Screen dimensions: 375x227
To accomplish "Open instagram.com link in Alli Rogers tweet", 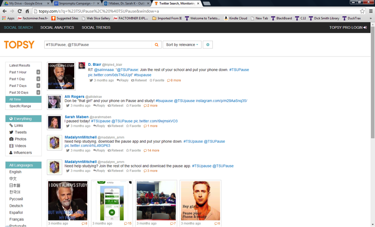I will tap(222, 101).
